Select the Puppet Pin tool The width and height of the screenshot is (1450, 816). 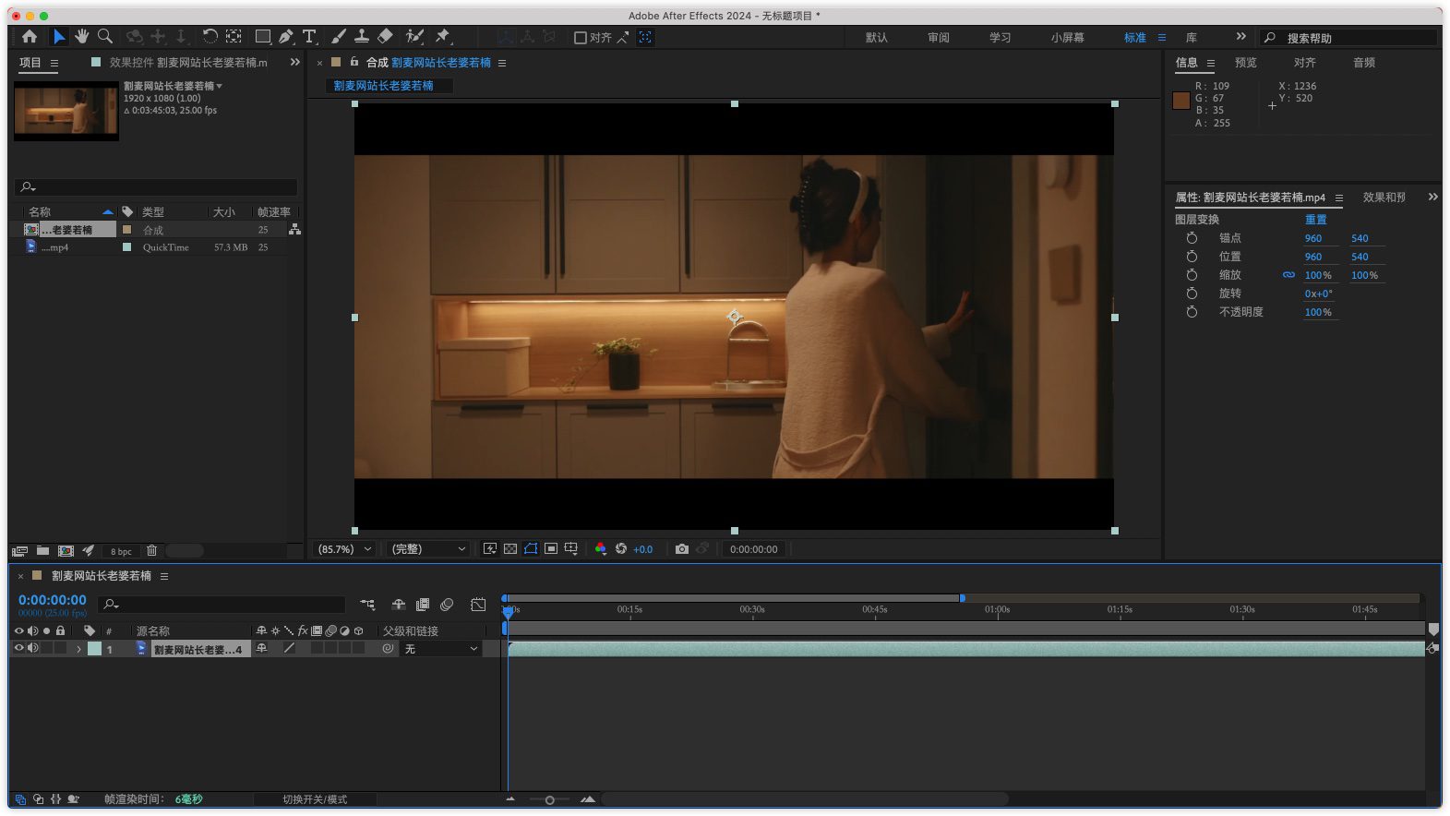[x=443, y=36]
